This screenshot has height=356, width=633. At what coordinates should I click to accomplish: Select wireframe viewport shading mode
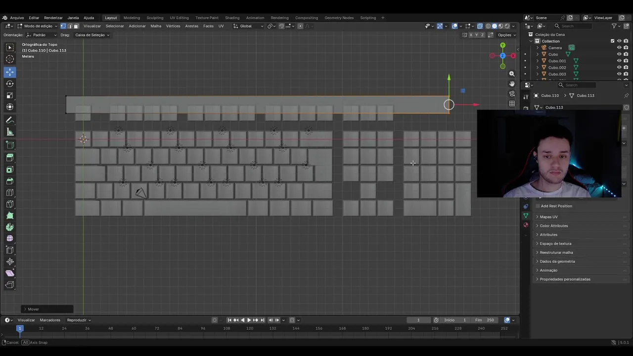tap(488, 26)
